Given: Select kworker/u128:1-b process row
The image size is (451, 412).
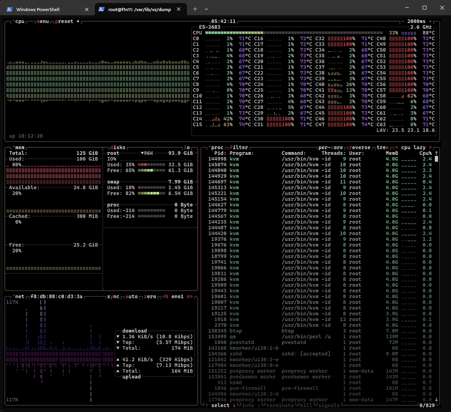Looking at the screenshot, I should pyautogui.click(x=320, y=348).
